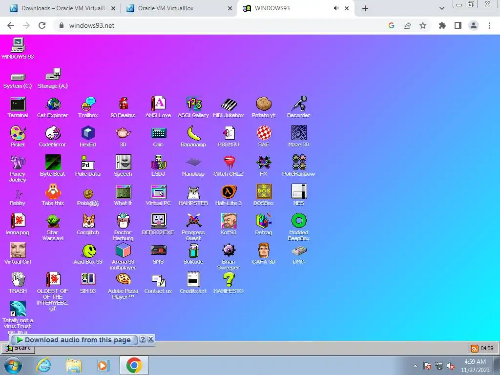Launch ANSI Love icon
This screenshot has width=500, height=375.
[x=158, y=107]
